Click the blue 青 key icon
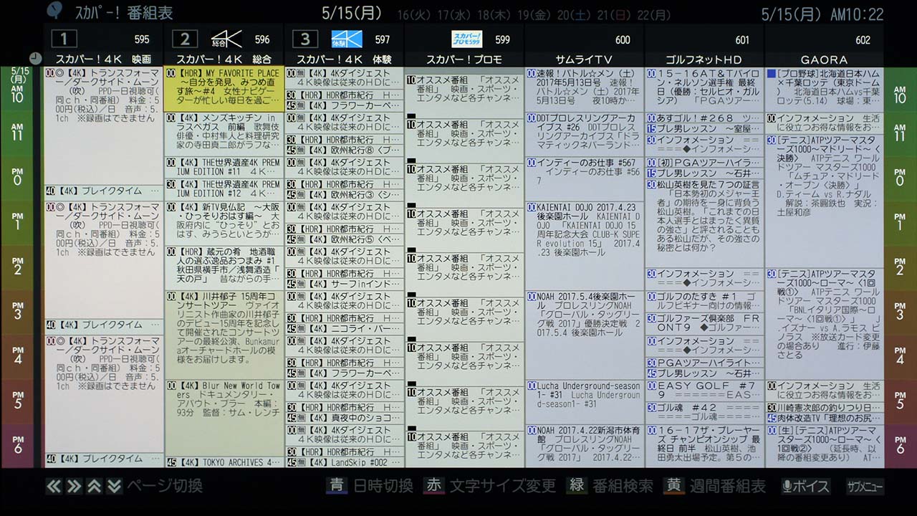917x516 pixels. [337, 485]
